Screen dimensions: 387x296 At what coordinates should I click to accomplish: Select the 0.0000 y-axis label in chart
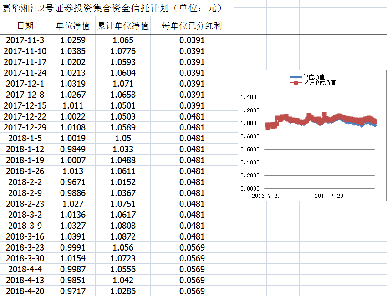click(250, 188)
